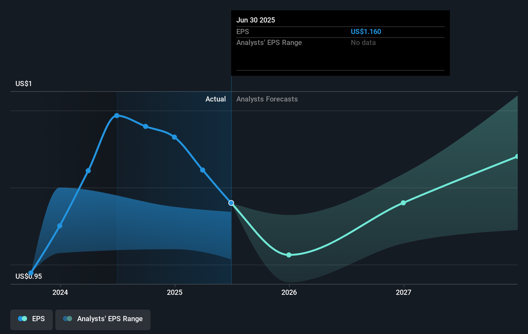Click the peak EPS data point in 2024
The image size is (528, 334).
click(117, 116)
